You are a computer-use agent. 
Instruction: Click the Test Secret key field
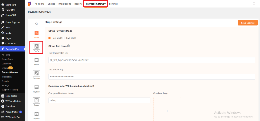tap(152, 77)
